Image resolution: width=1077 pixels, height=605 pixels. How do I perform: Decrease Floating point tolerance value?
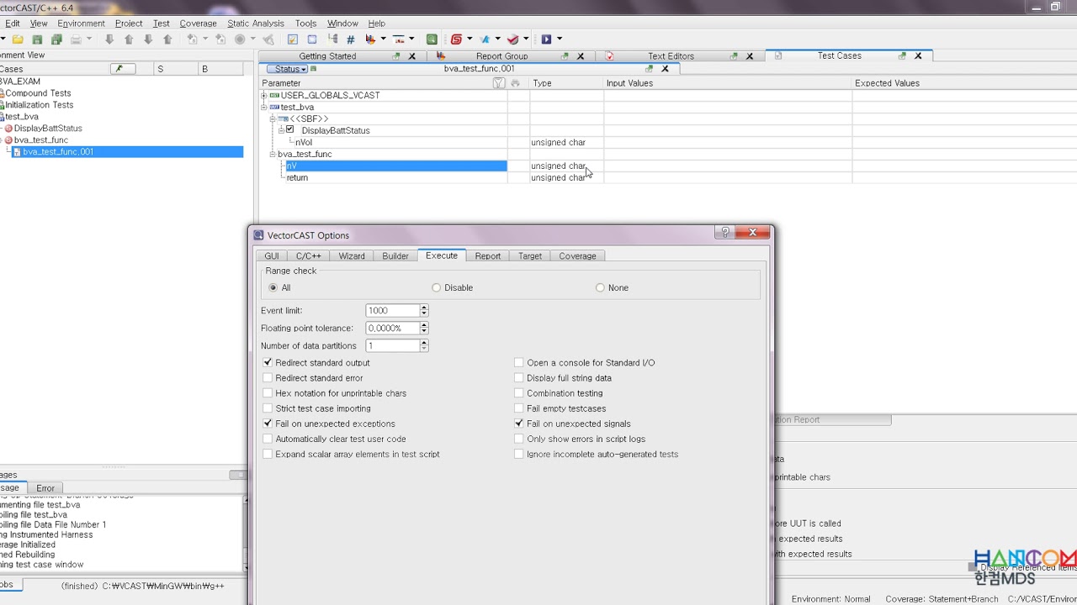(424, 331)
